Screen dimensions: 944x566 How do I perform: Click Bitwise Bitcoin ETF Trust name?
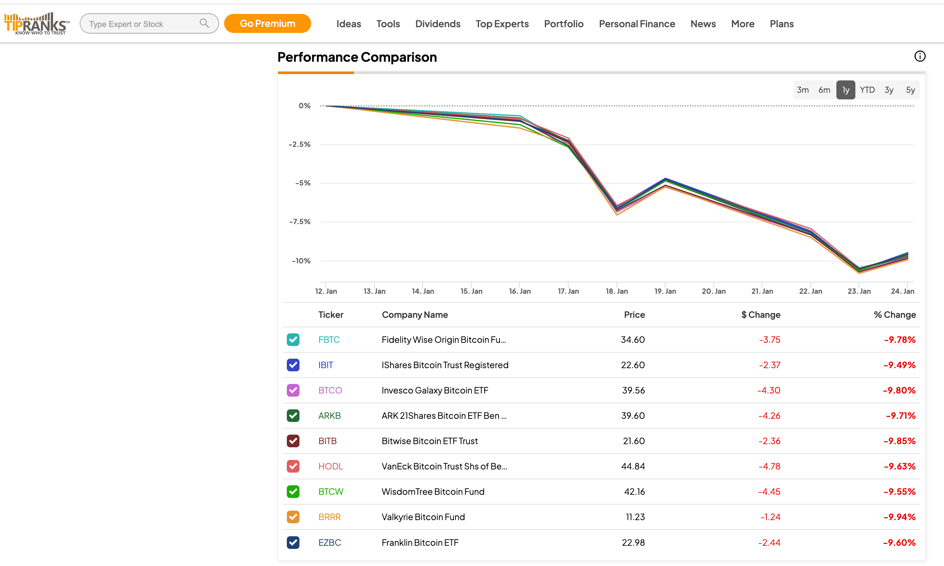point(430,441)
